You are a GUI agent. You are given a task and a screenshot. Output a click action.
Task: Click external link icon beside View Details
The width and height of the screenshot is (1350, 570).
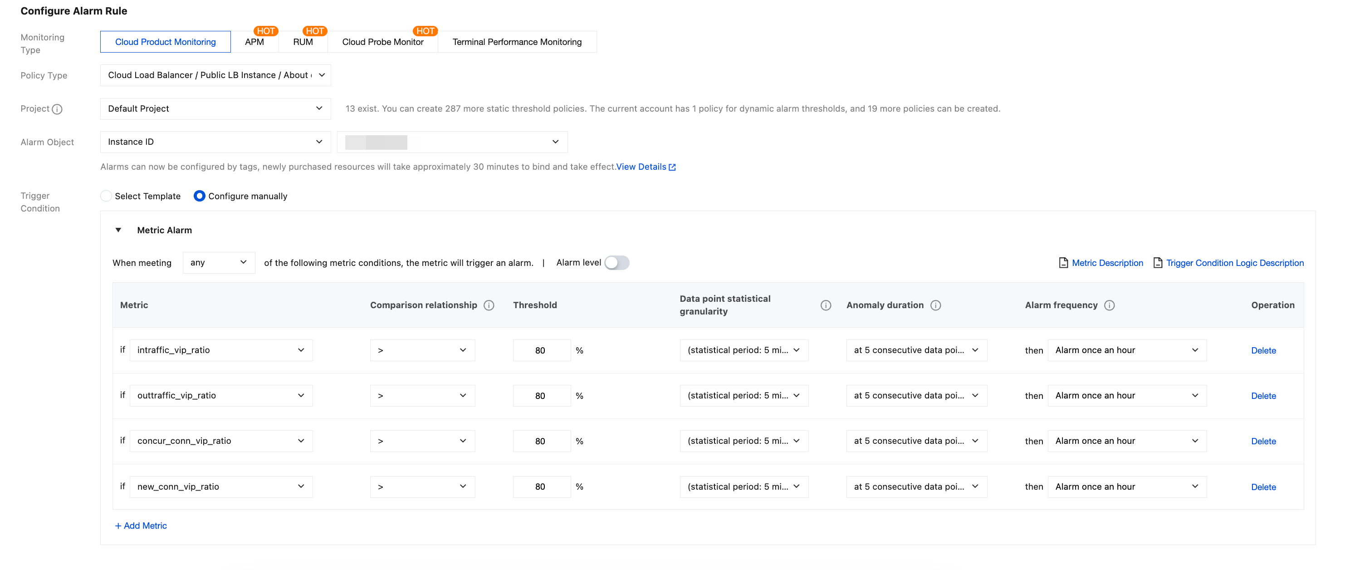tap(672, 167)
